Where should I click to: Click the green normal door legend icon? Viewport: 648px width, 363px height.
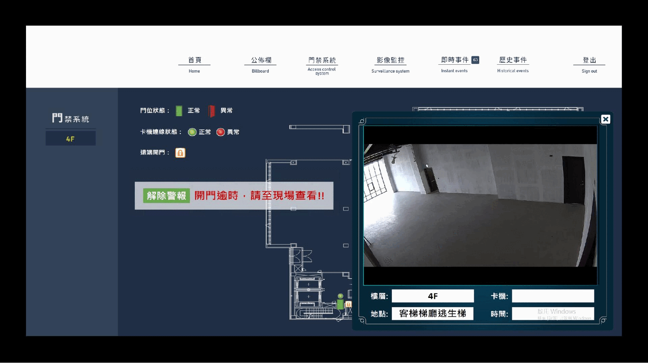(x=179, y=111)
